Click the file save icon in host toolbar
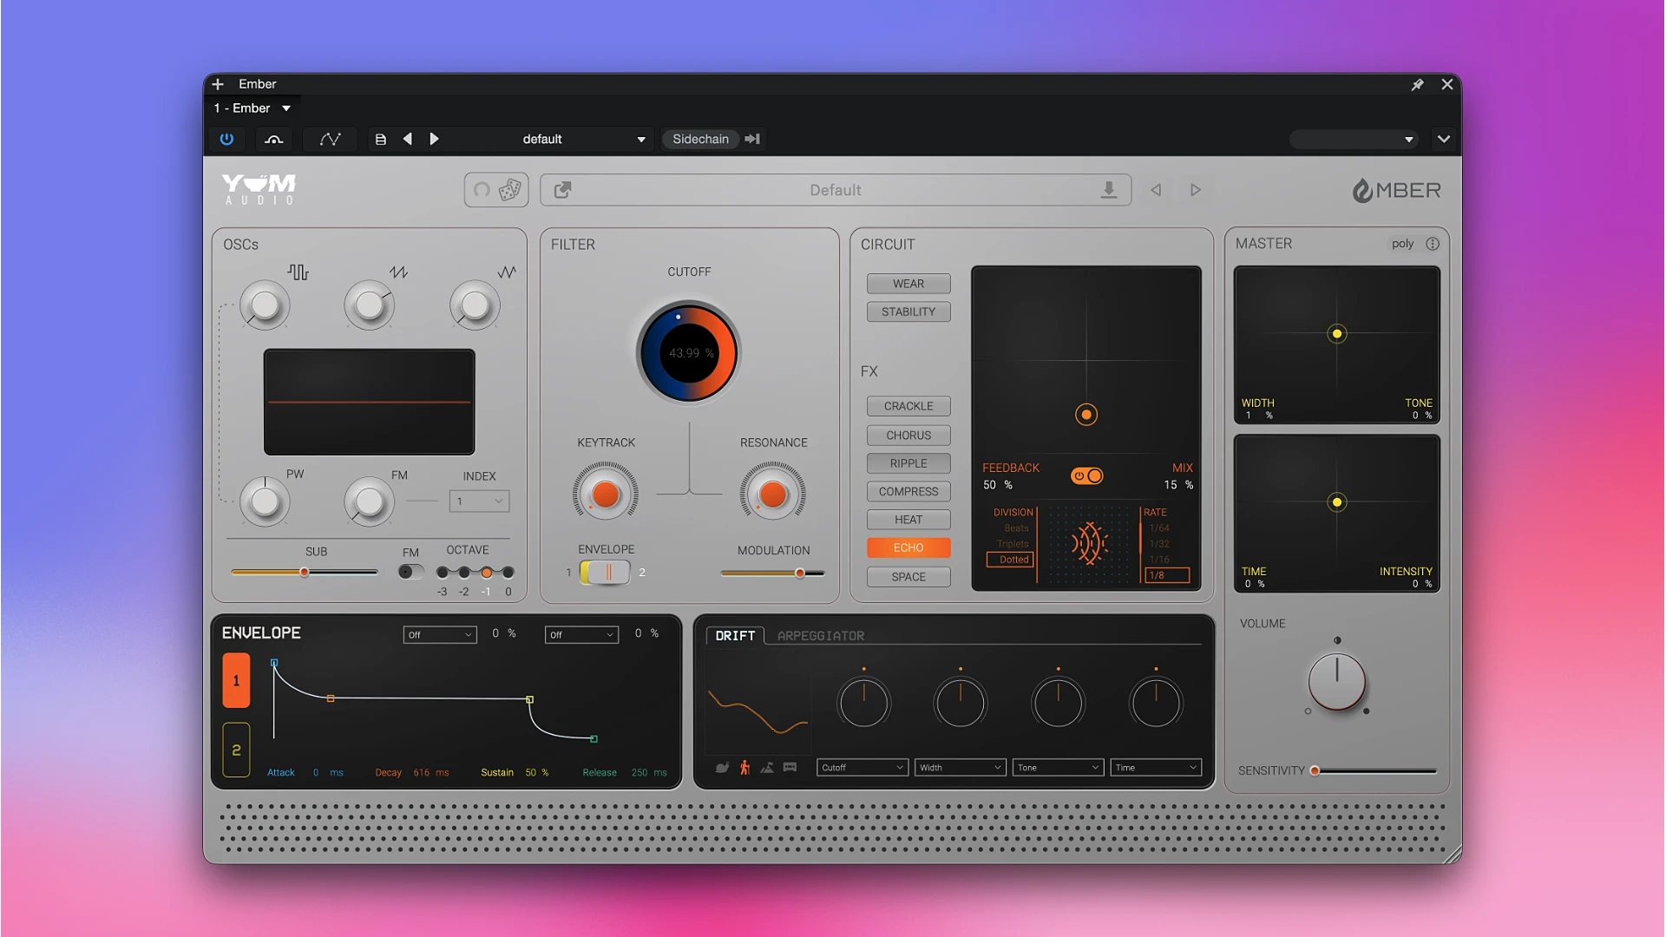Screen dimensions: 1666x937 click(380, 139)
